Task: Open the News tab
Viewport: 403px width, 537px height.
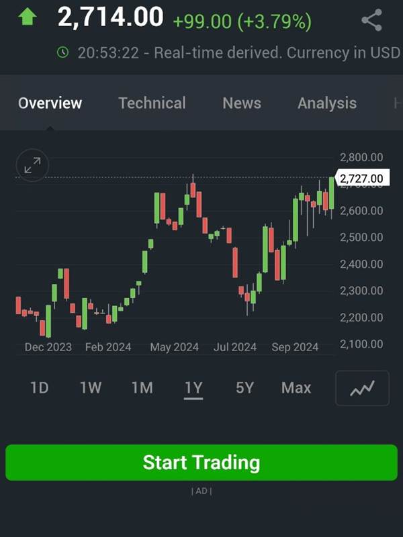Action: coord(242,103)
